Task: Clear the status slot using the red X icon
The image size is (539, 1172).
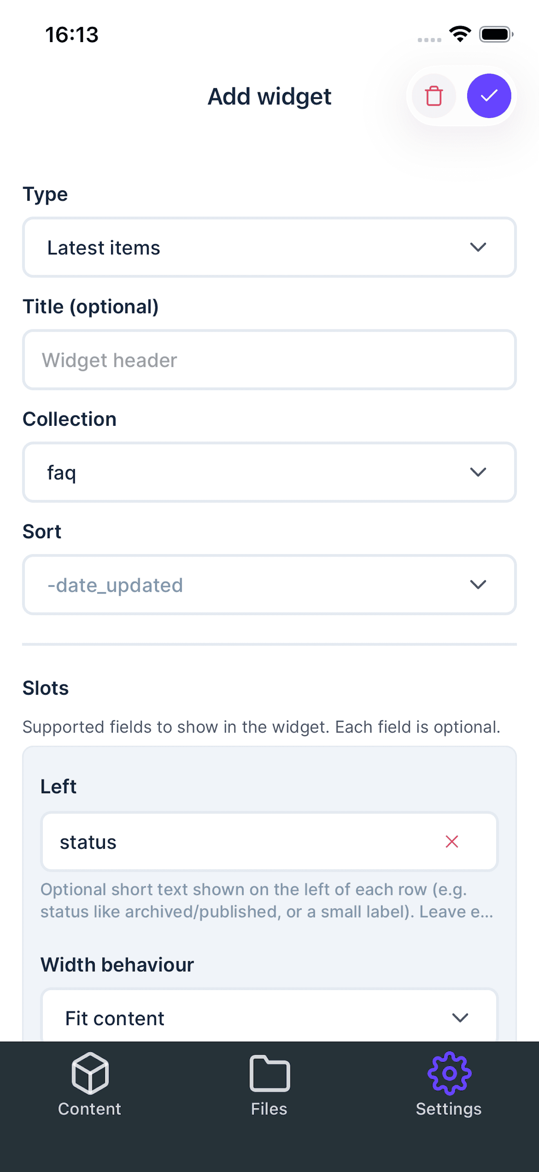Action: coord(451,841)
